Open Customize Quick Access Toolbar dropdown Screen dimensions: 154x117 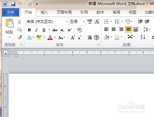point(37,4)
